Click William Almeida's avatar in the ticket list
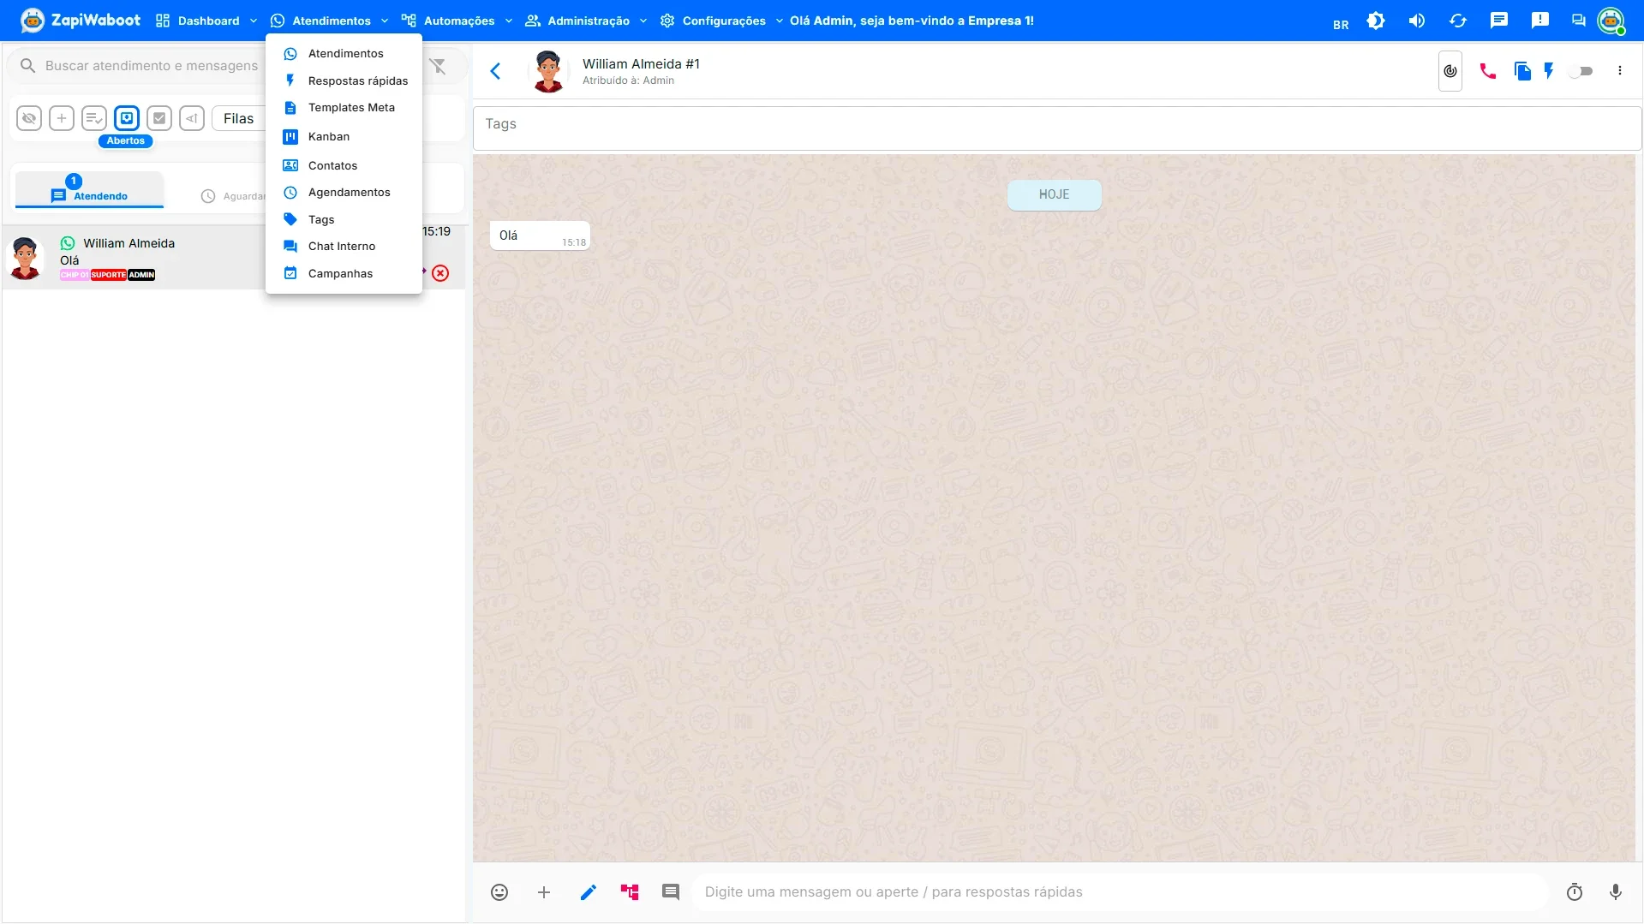 (x=25, y=258)
